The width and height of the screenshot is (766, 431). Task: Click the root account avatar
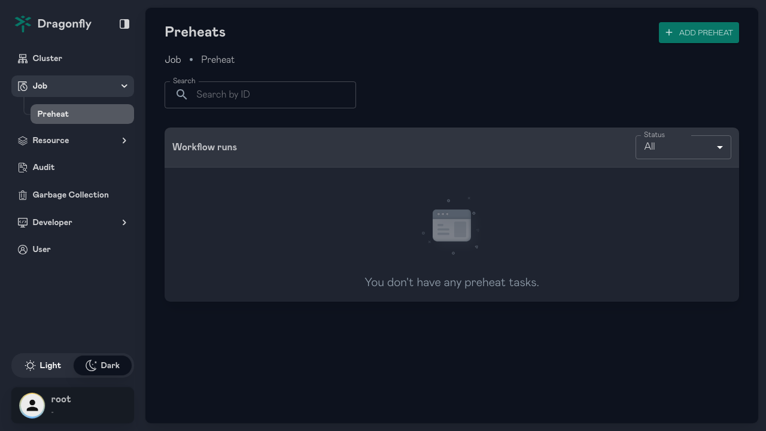pyautogui.click(x=32, y=405)
